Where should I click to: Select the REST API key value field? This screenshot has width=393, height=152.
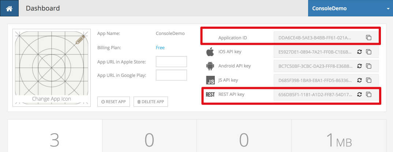click(326, 95)
